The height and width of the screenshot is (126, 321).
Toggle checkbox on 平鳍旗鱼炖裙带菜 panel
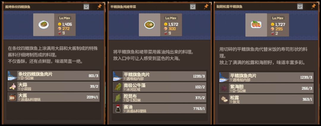click(x=193, y=7)
